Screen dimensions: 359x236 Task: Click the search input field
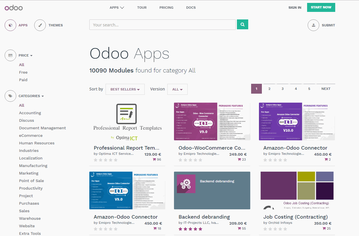point(162,25)
